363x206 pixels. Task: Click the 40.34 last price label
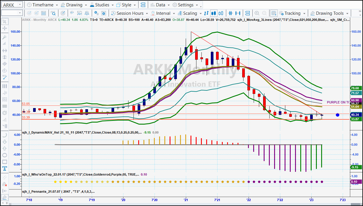[x=356, y=115]
